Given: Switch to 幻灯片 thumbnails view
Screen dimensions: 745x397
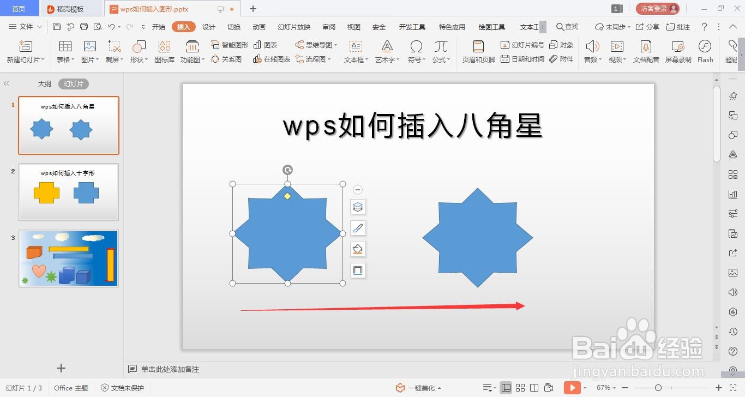Looking at the screenshot, I should pyautogui.click(x=74, y=84).
